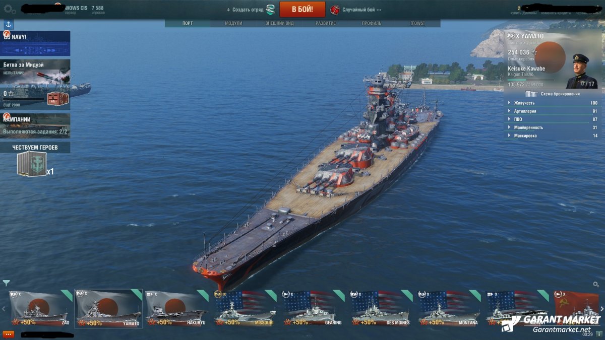Screen dimensions: 605x340
Task: Open the Битва за Мидуэй challenge banner
Action: pos(35,85)
